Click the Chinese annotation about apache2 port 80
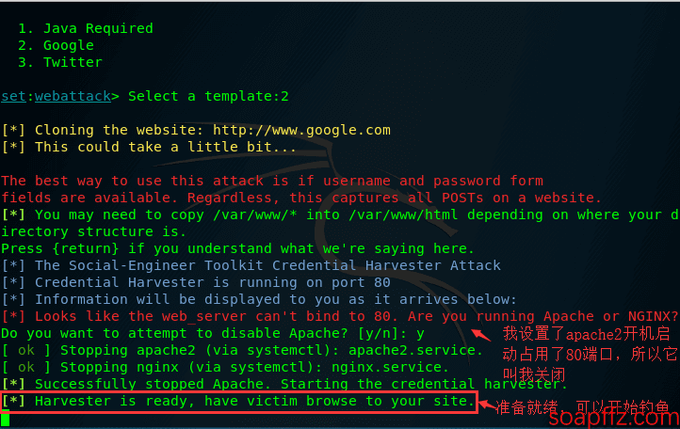Viewport: 680px width, 429px height. click(590, 354)
